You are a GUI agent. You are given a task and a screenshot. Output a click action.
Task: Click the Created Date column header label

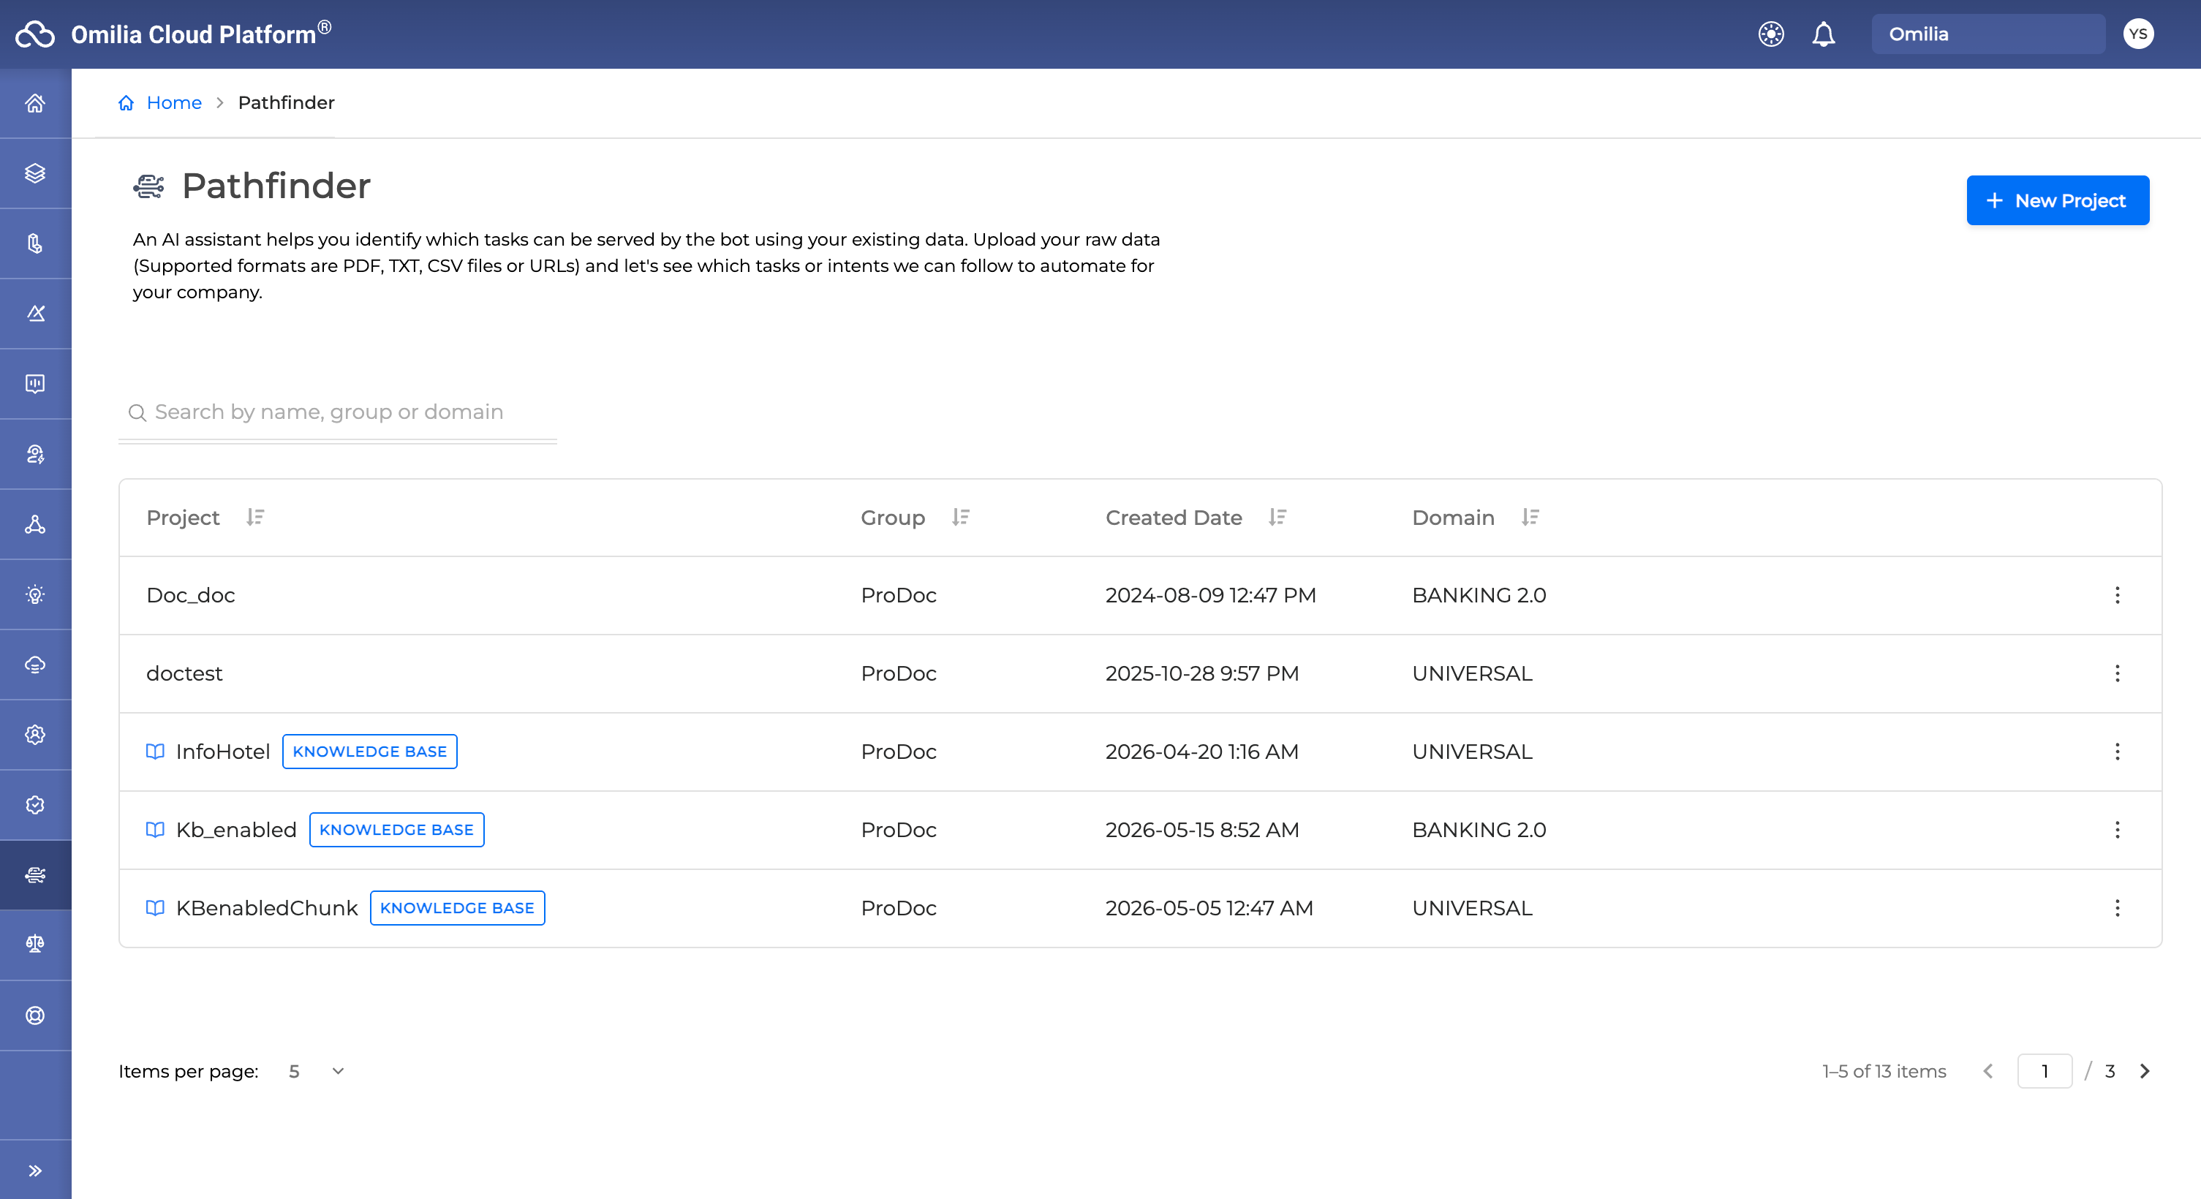pos(1173,518)
